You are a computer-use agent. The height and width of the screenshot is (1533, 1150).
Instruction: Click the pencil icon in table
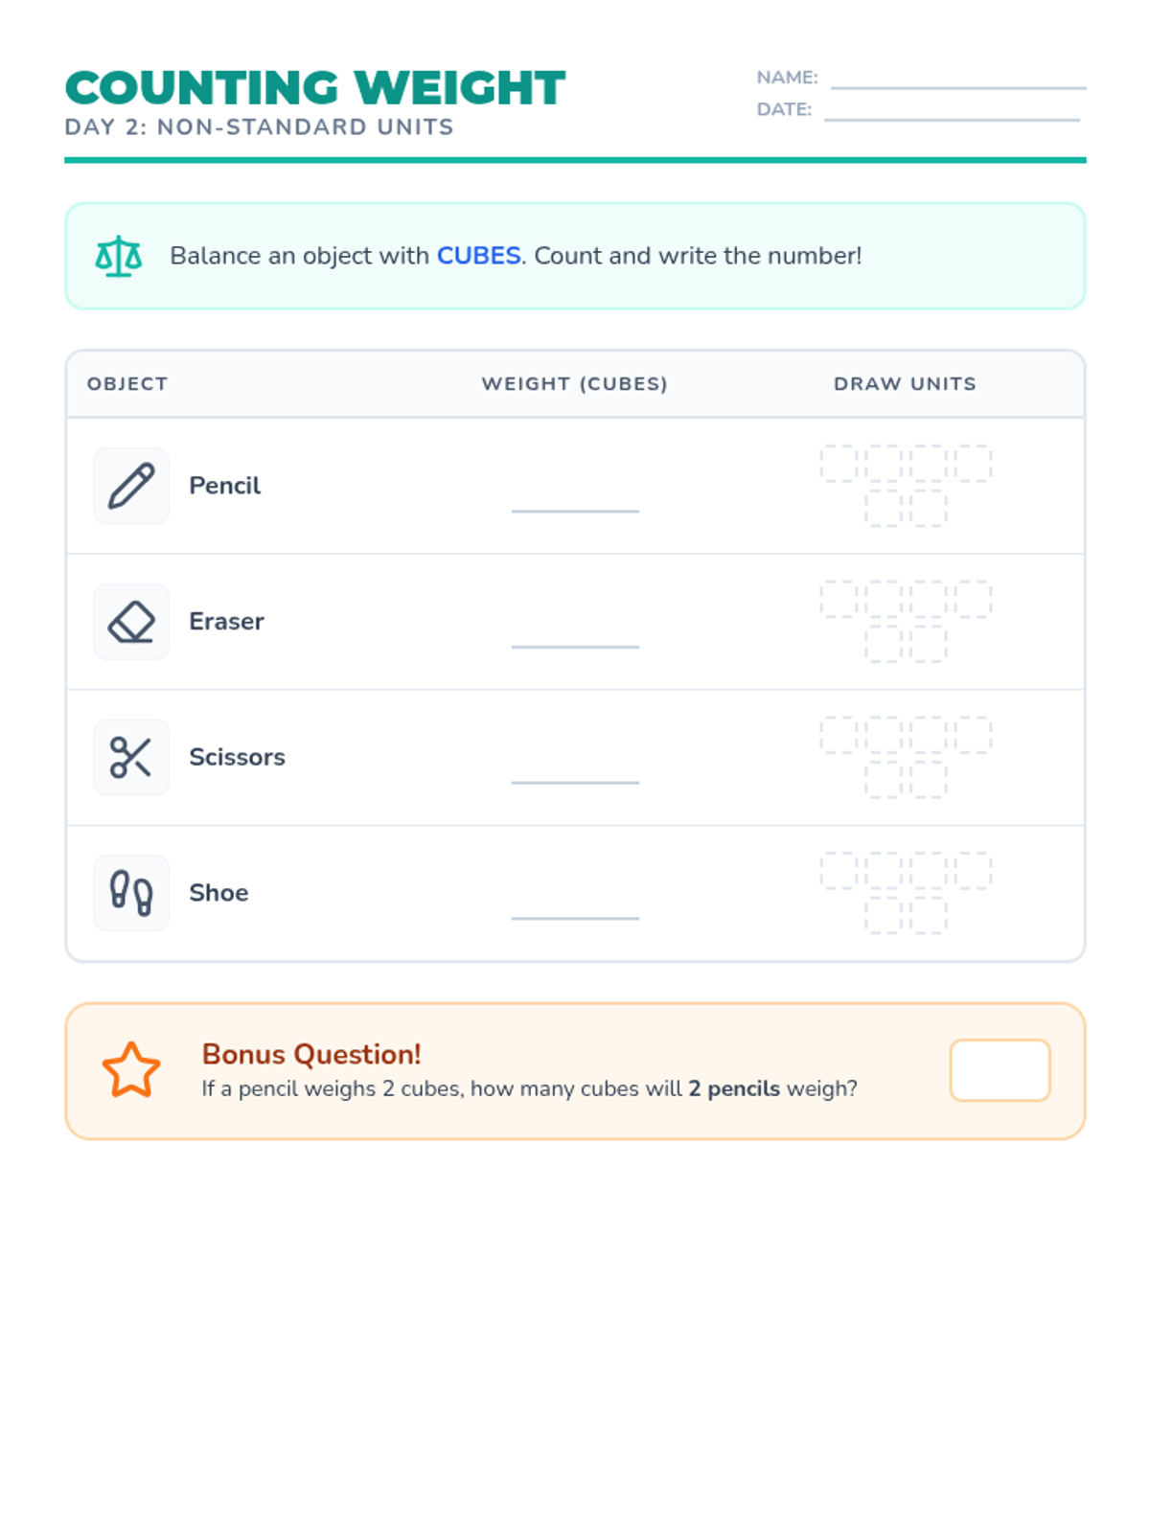click(x=131, y=486)
